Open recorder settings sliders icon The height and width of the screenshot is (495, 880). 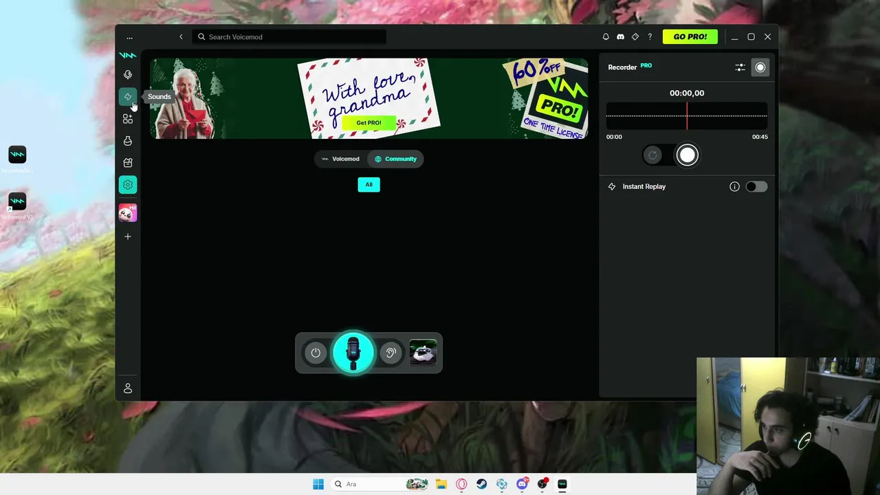click(x=740, y=67)
